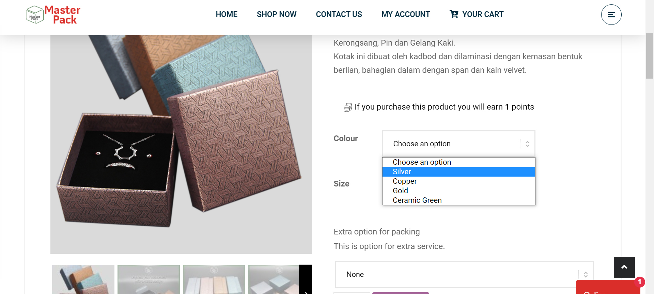This screenshot has height=294, width=654.
Task: Open the circular hamburger menu
Action: point(611,15)
